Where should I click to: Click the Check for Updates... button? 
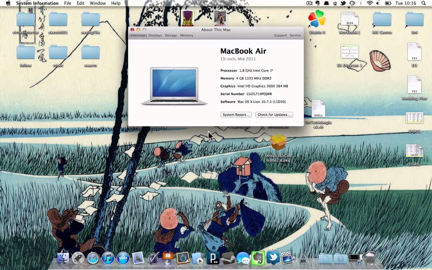(274, 115)
